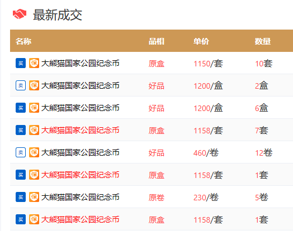Click the 5卷 quantity cell
This screenshot has width=293, height=231.
[262, 198]
